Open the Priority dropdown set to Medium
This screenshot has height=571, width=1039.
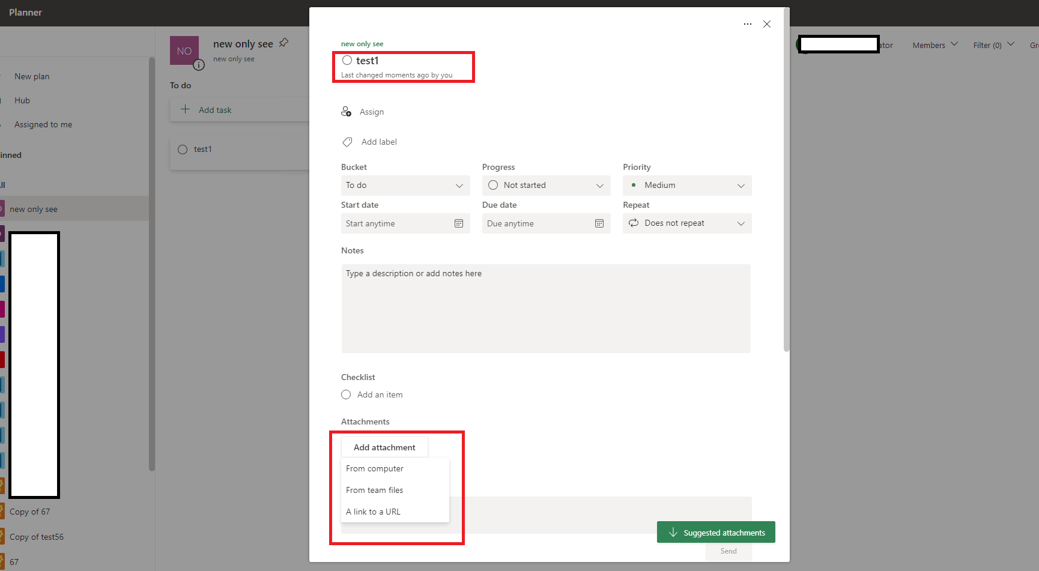tap(686, 185)
